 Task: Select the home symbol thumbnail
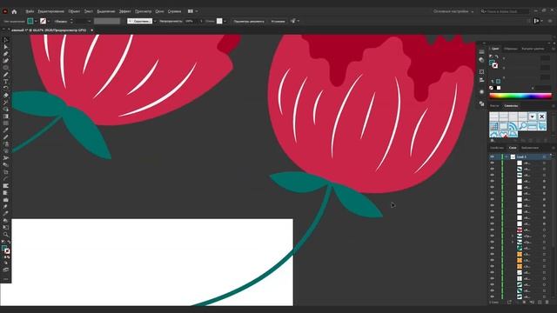[x=493, y=135]
